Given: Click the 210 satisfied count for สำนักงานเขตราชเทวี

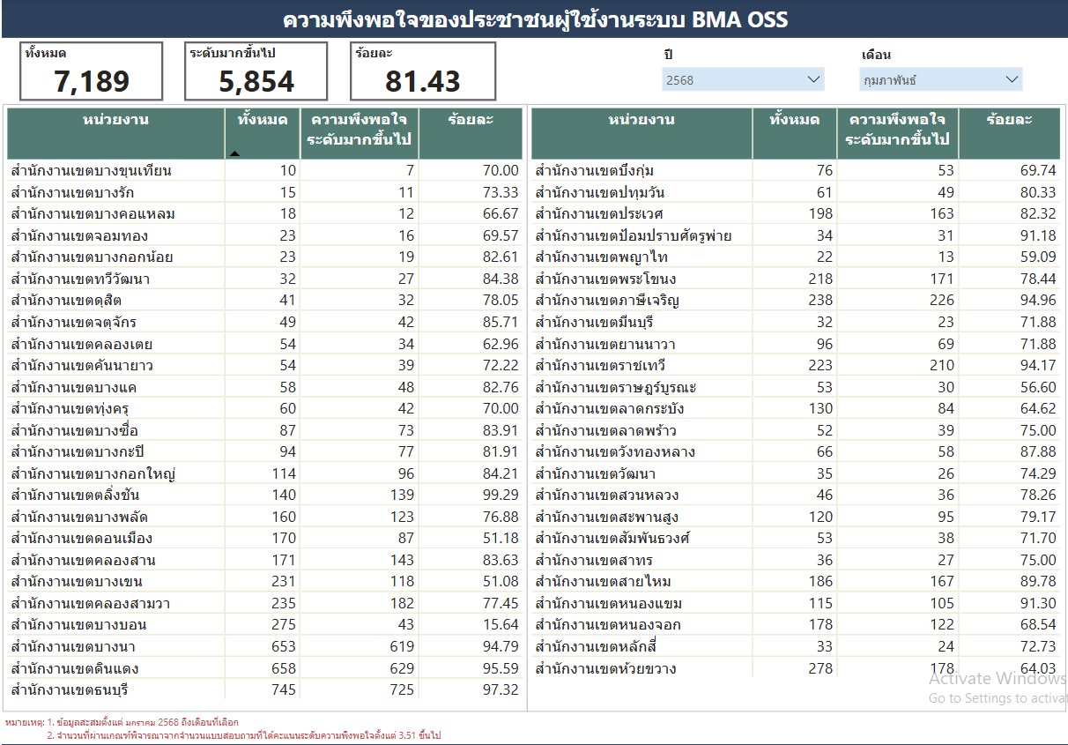Looking at the screenshot, I should (x=941, y=365).
